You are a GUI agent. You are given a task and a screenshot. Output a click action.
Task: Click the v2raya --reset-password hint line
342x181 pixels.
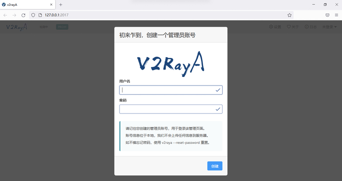(x=168, y=143)
